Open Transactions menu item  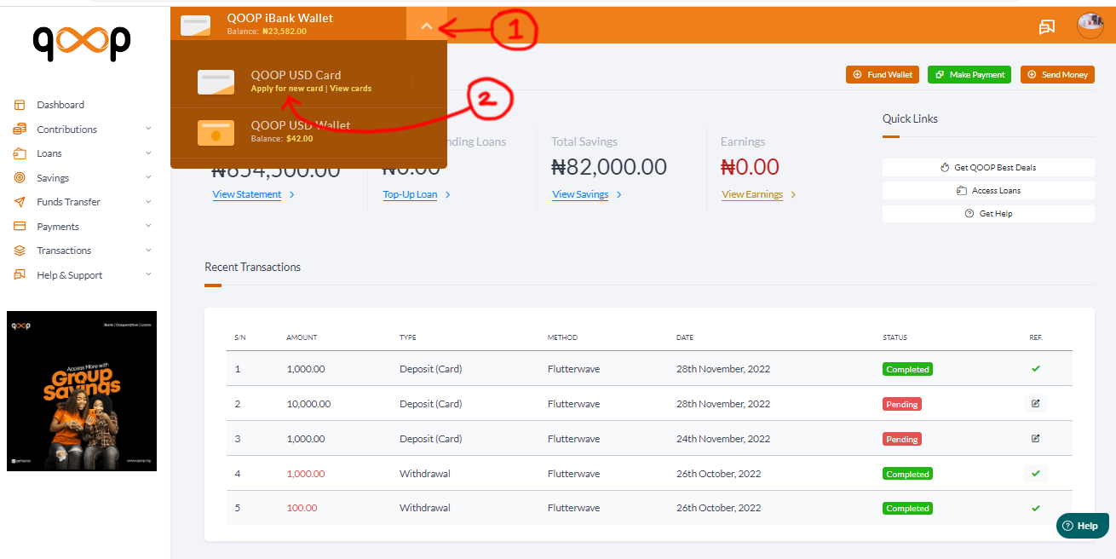coord(64,251)
